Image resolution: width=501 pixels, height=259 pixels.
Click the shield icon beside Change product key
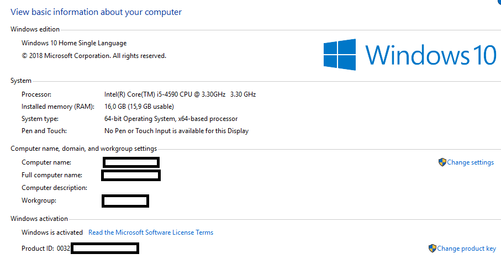click(432, 249)
